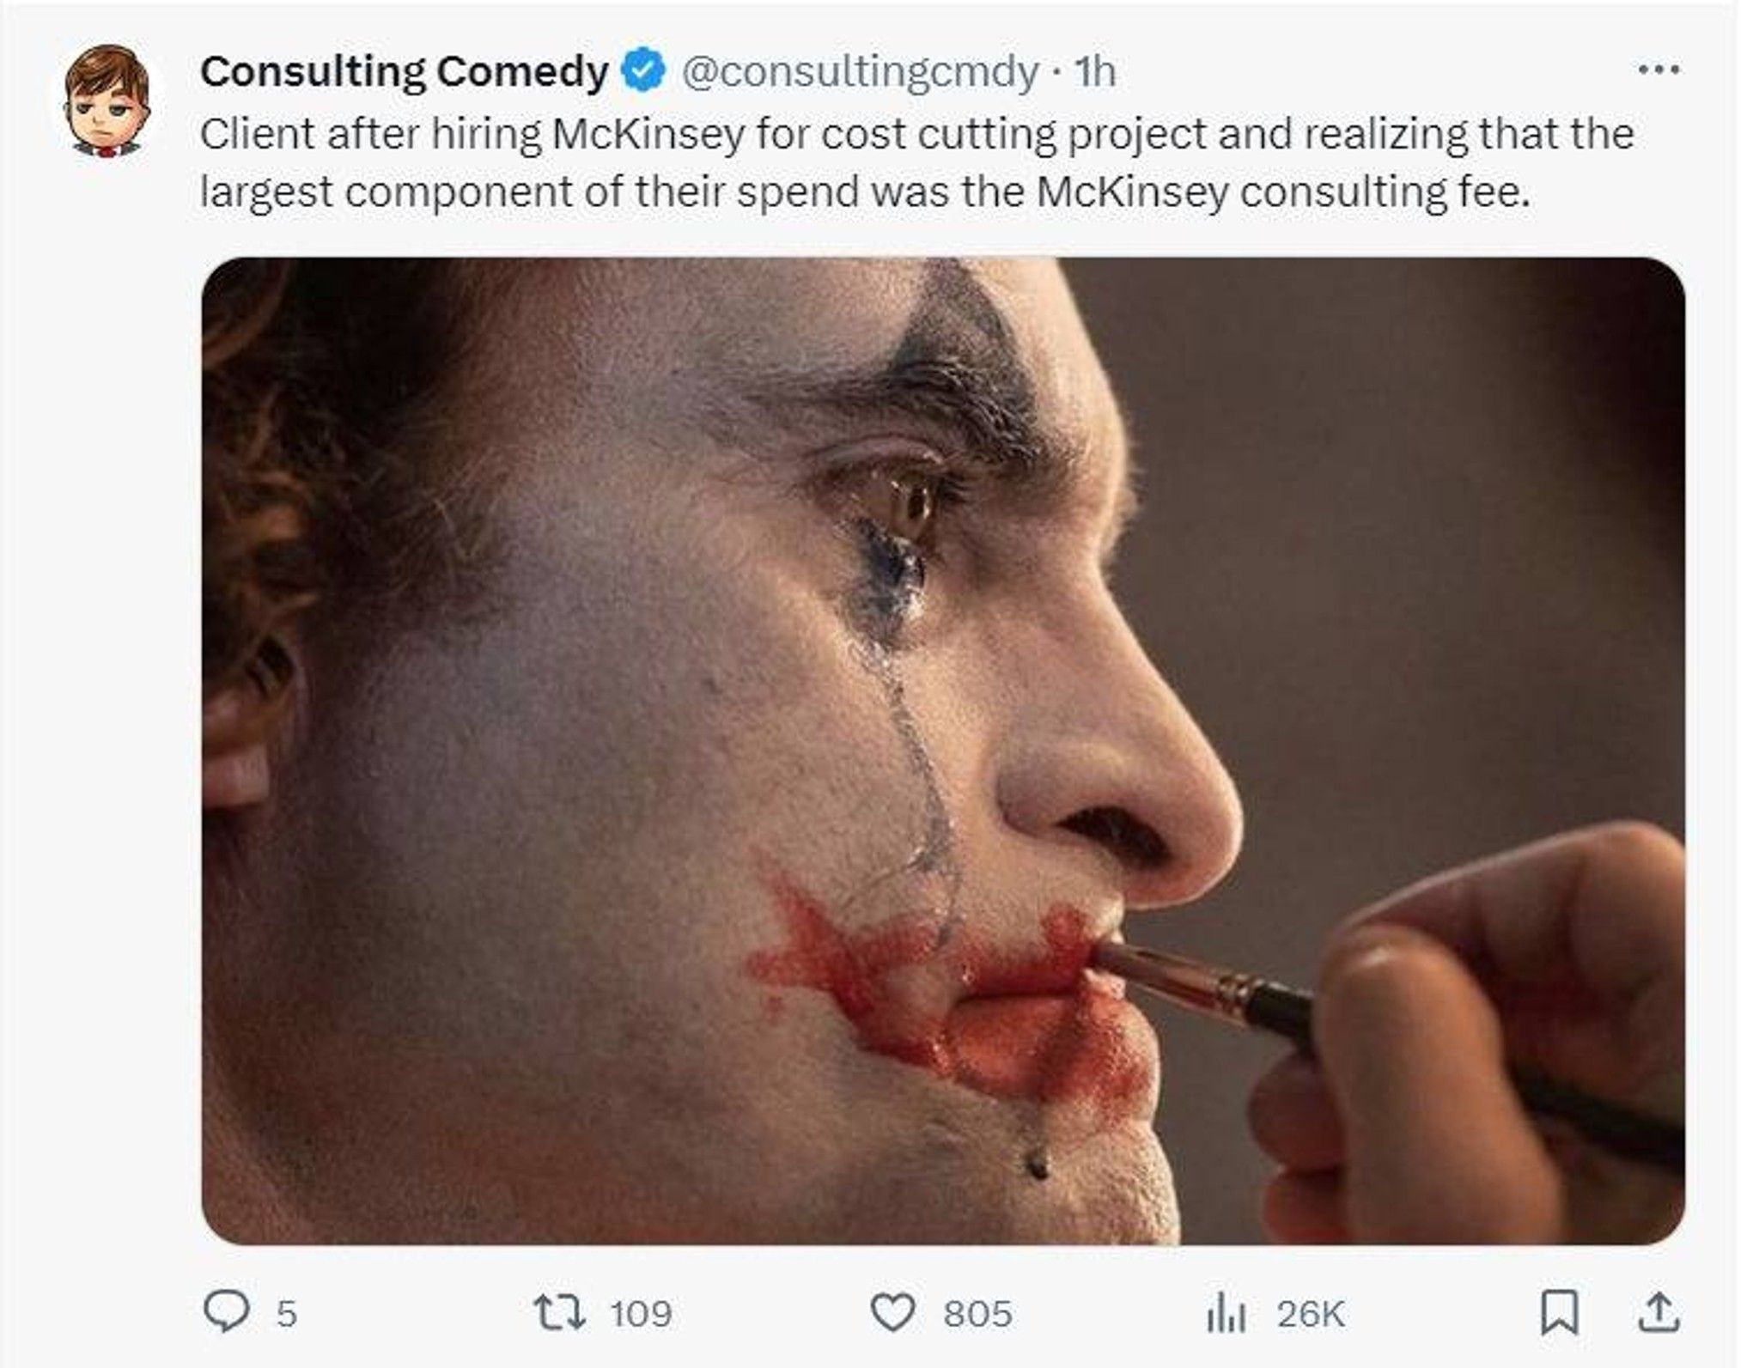Like the post with the heart icon
This screenshot has height=1368, width=1759.
coord(893,1313)
